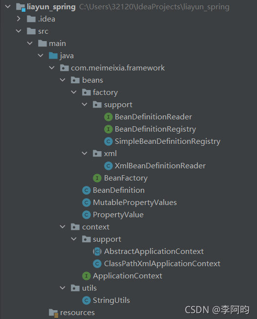Collapse the factory package

[x=74, y=92]
